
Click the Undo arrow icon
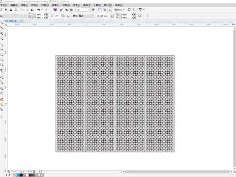(x=38, y=10)
